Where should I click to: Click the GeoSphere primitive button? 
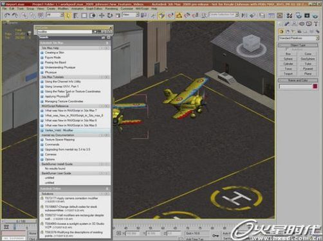308,58
